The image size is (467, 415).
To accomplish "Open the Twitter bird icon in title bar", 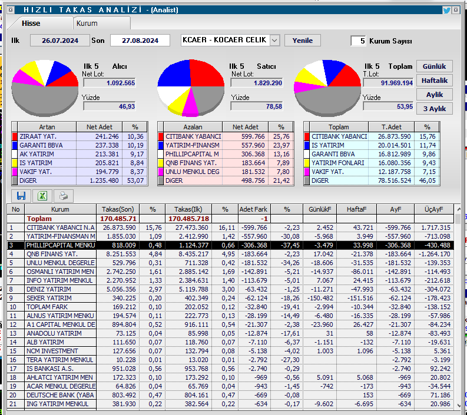I will [x=446, y=10].
